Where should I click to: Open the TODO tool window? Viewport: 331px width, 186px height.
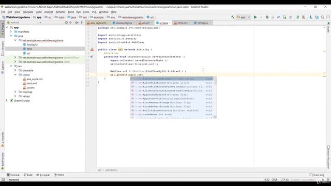(59, 175)
